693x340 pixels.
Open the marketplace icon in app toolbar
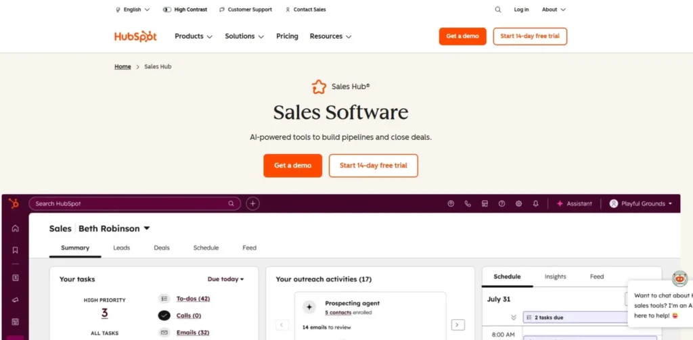[485, 203]
